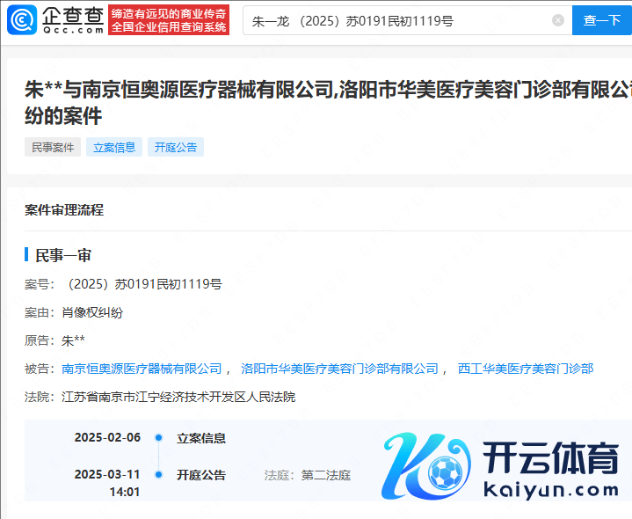Click the search field containing 朱一龙
This screenshot has height=519, width=632.
tap(396, 20)
